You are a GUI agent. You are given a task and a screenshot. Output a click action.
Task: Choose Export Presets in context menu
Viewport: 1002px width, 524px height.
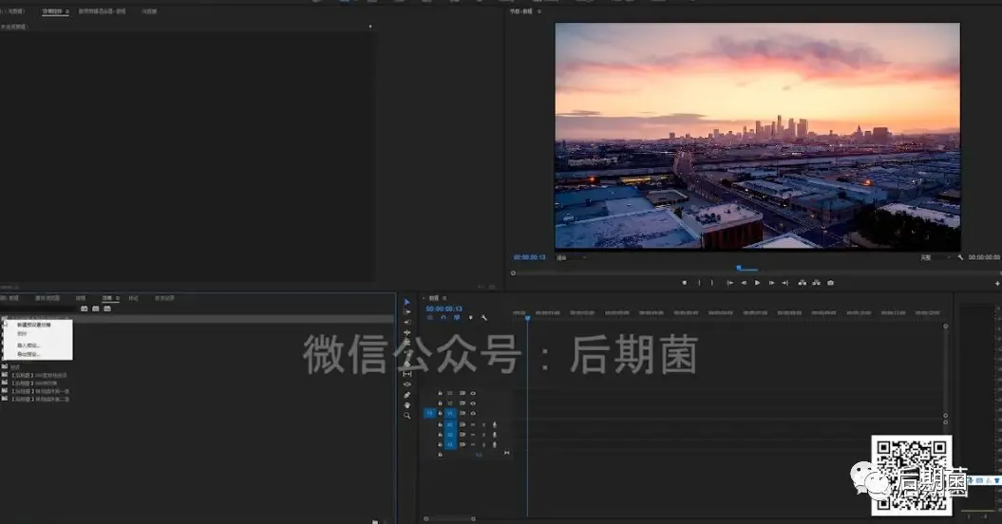(28, 354)
